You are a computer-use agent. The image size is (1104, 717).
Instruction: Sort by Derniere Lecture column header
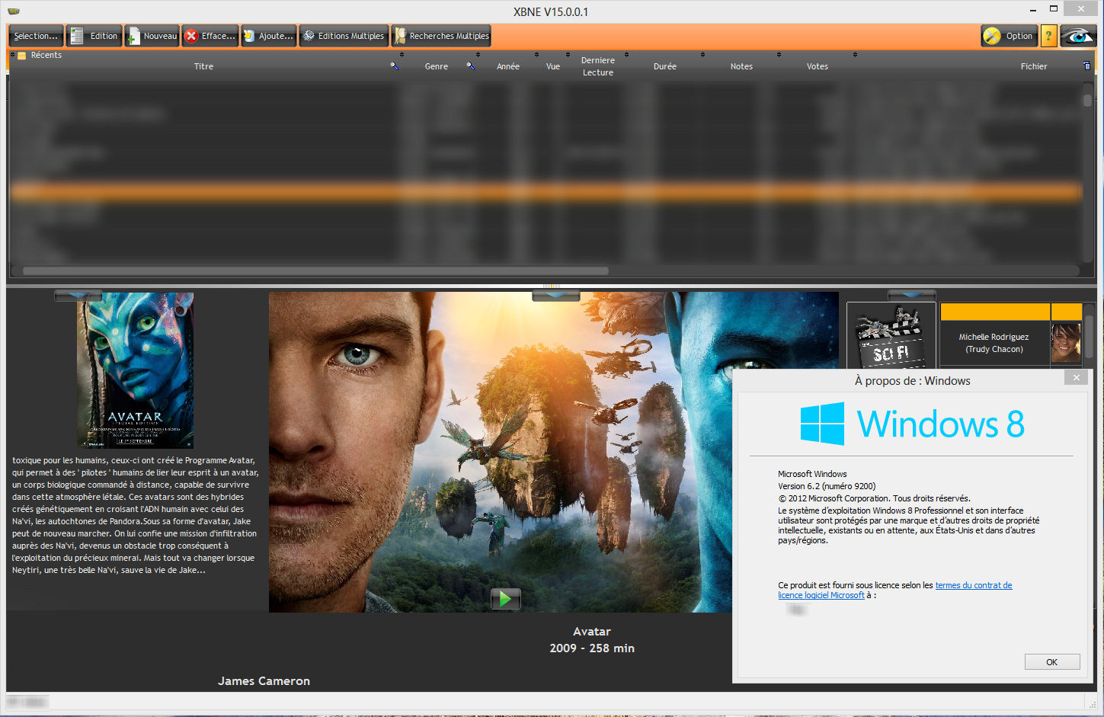598,66
